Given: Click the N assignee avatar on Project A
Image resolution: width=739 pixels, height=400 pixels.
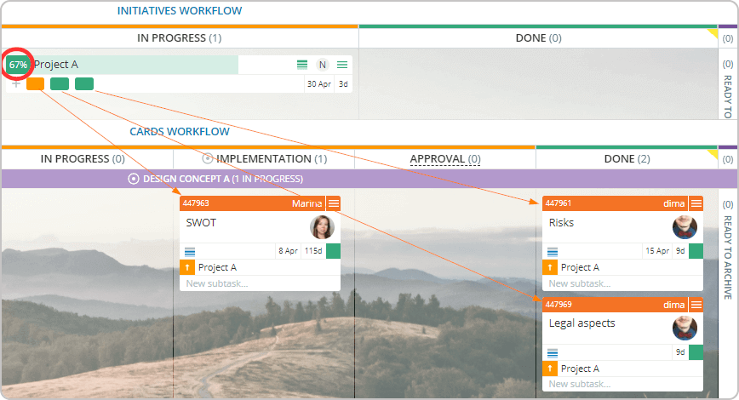Looking at the screenshot, I should (323, 65).
